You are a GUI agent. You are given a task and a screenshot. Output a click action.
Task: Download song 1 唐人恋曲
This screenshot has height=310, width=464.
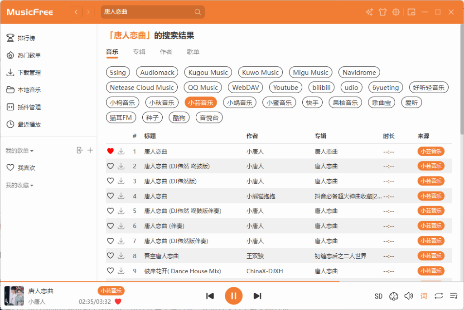[121, 152]
